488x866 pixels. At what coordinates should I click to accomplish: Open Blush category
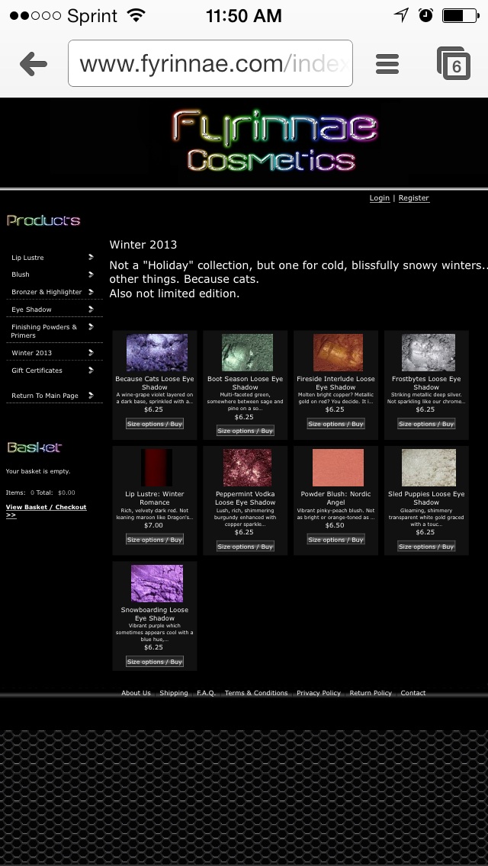(21, 274)
